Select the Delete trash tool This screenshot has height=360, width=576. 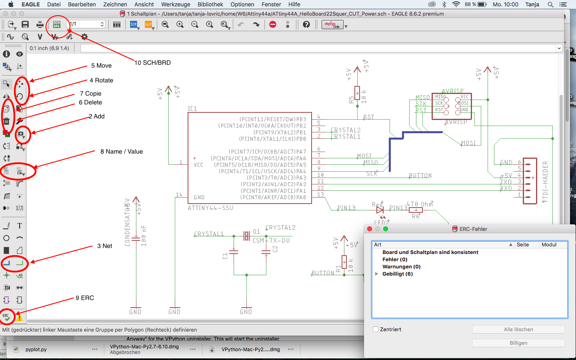pos(6,121)
